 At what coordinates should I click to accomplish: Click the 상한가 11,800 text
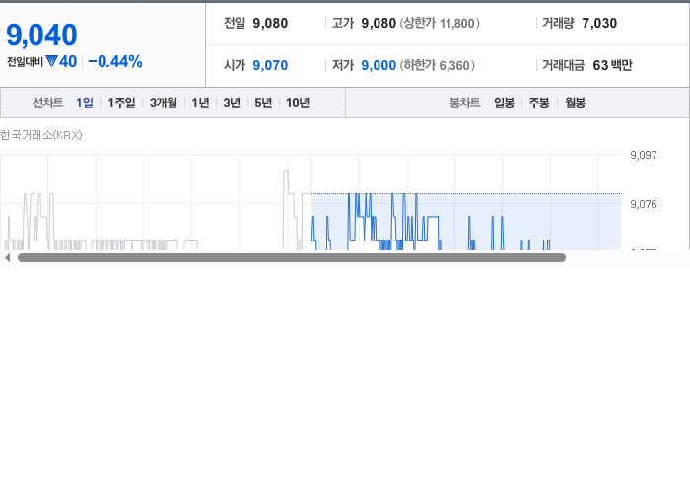(440, 23)
